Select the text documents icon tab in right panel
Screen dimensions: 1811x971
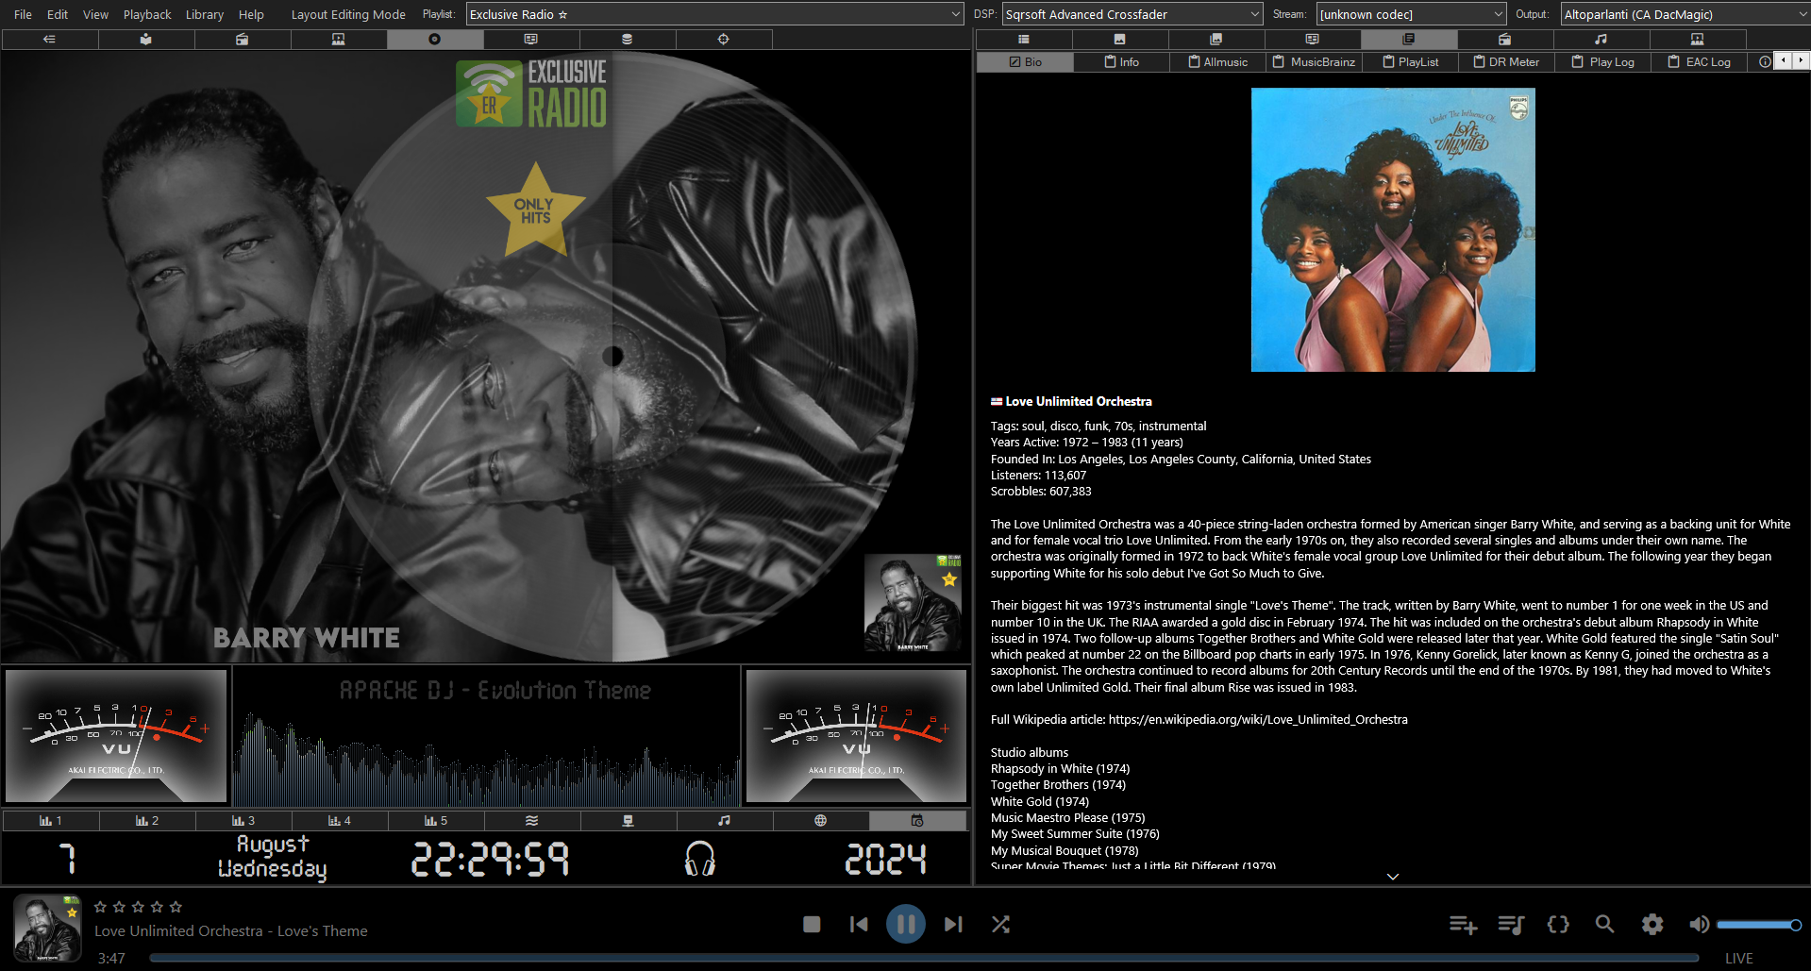coord(1408,40)
